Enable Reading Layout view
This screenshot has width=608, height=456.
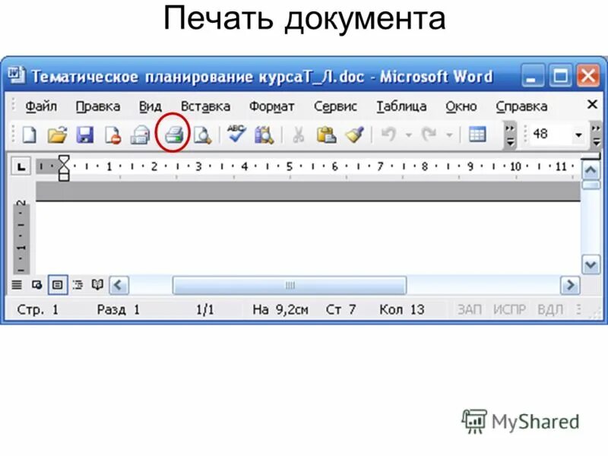pyautogui.click(x=97, y=283)
